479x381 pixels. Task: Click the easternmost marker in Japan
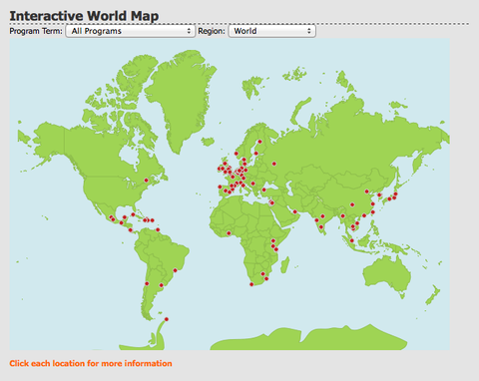395,193
